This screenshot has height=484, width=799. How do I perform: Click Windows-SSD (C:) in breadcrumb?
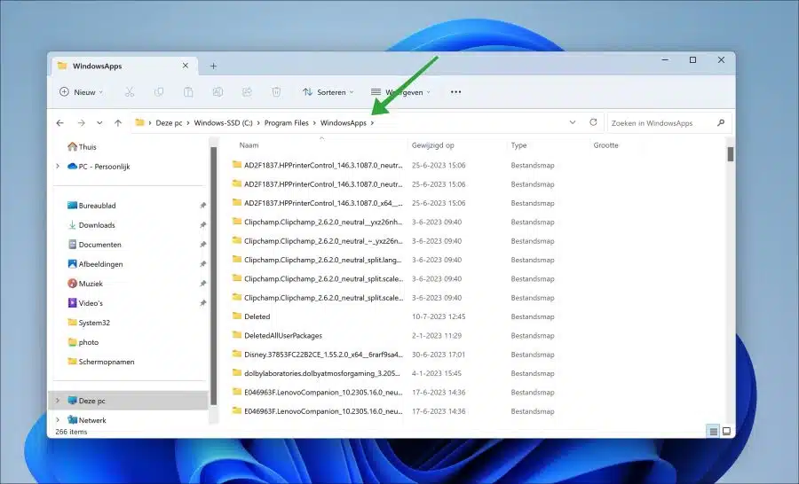[x=223, y=122]
